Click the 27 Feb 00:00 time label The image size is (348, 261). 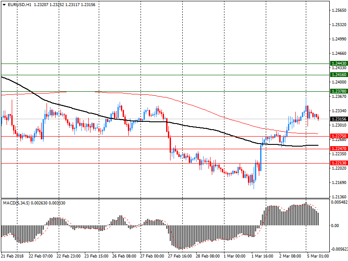152,256
